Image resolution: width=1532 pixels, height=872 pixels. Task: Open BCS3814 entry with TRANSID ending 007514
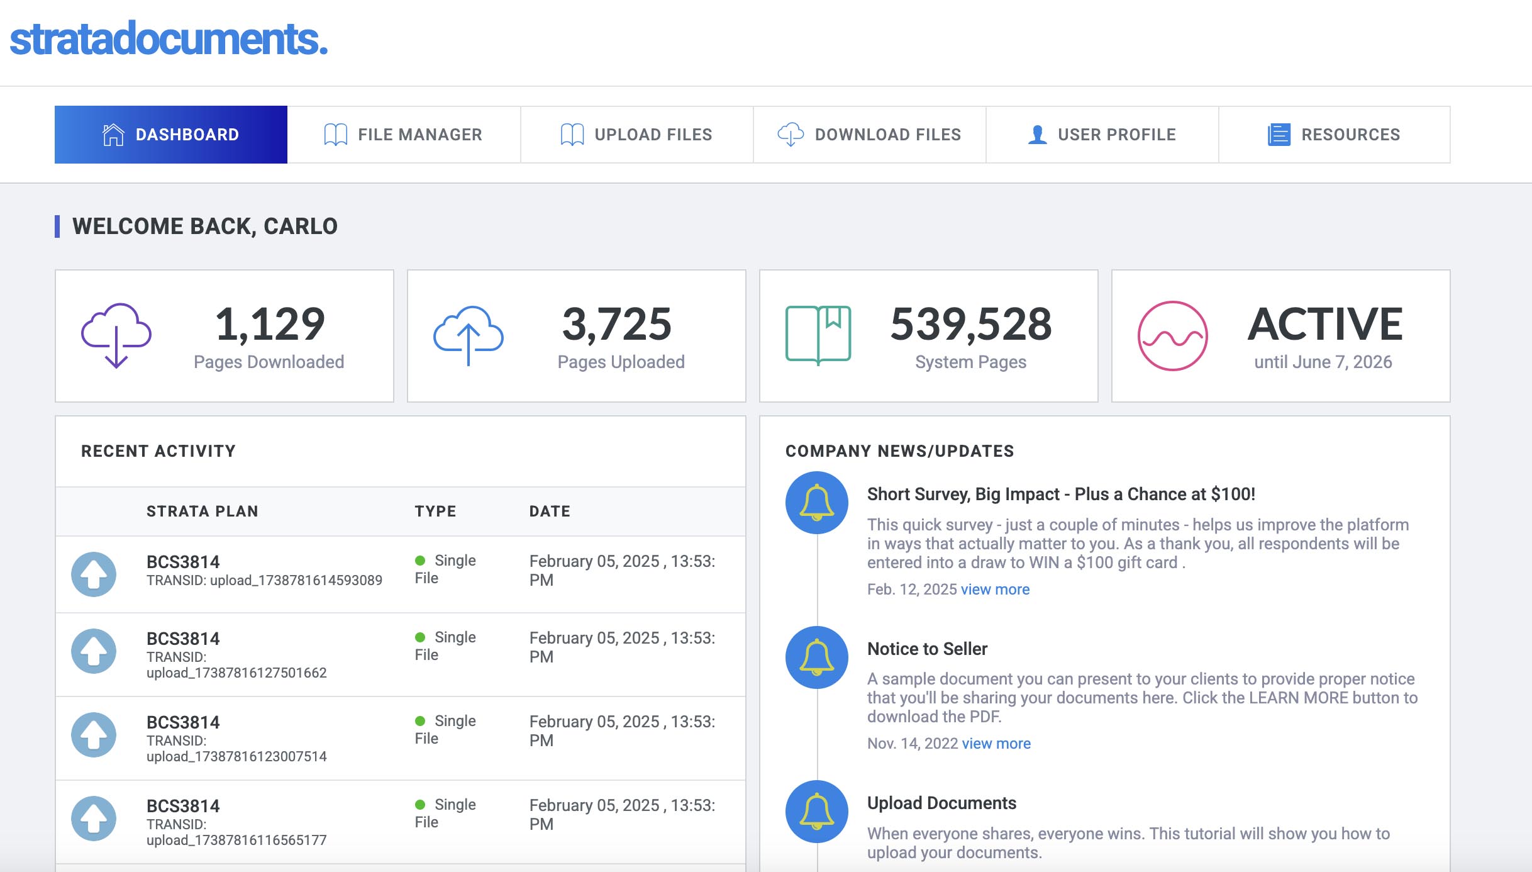tap(183, 722)
